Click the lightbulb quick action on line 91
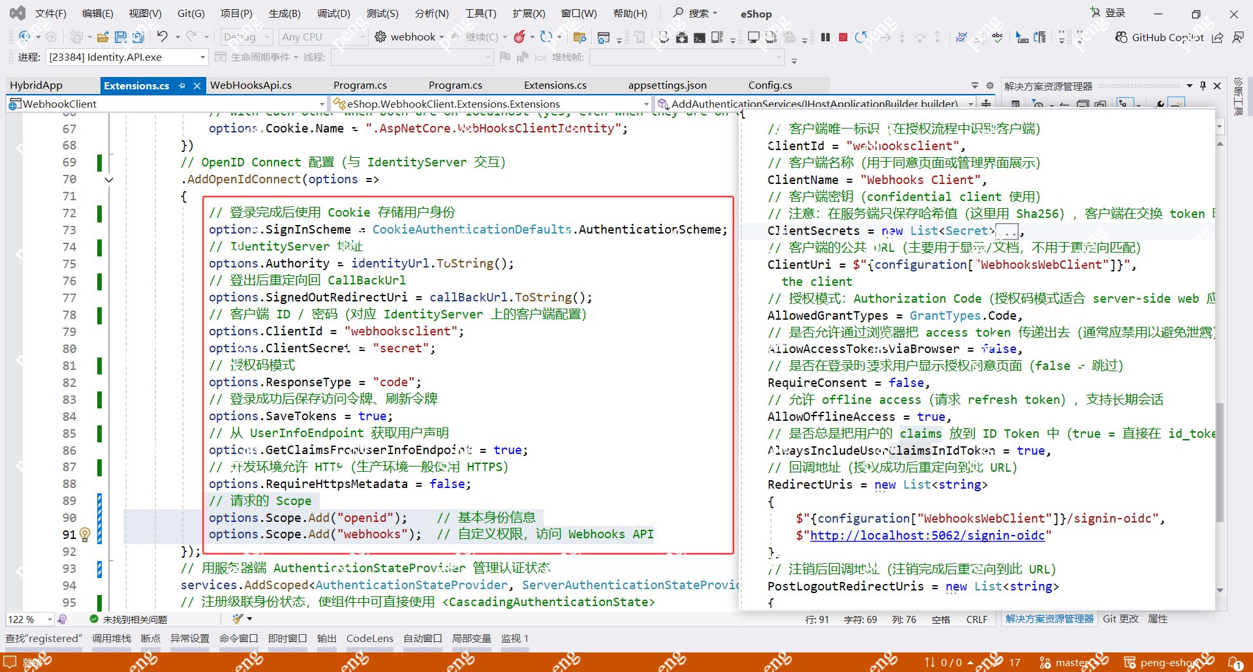Viewport: 1253px width, 672px height. click(85, 535)
